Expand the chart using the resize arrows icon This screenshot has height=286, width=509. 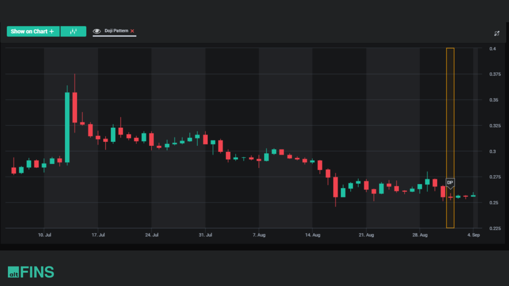pos(497,33)
